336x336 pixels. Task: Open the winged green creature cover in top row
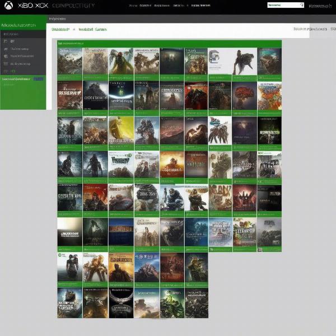[x=121, y=61]
